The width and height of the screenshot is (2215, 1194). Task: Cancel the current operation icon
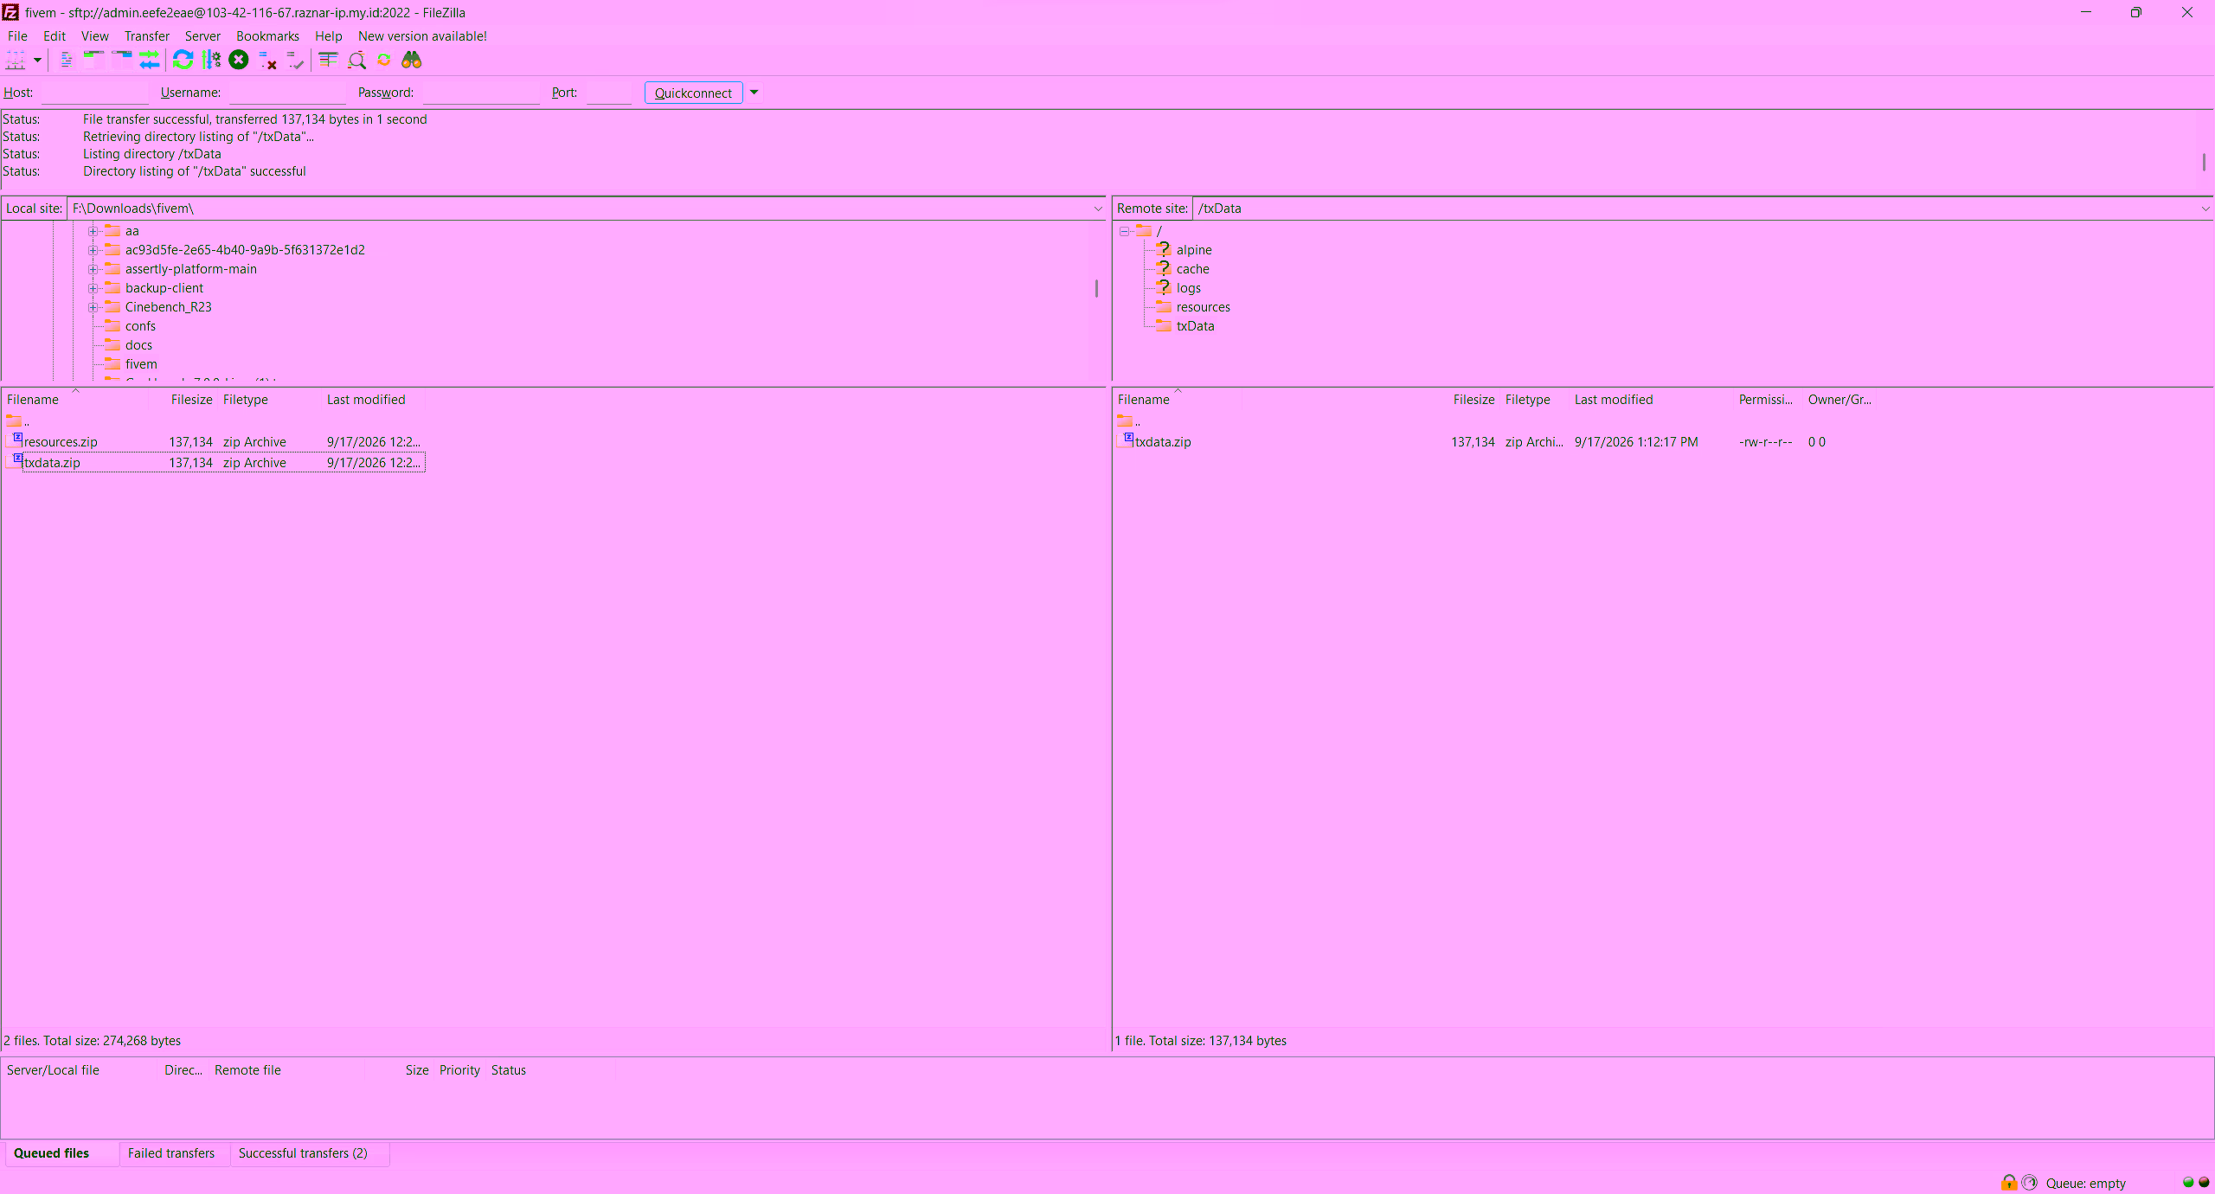click(x=239, y=60)
